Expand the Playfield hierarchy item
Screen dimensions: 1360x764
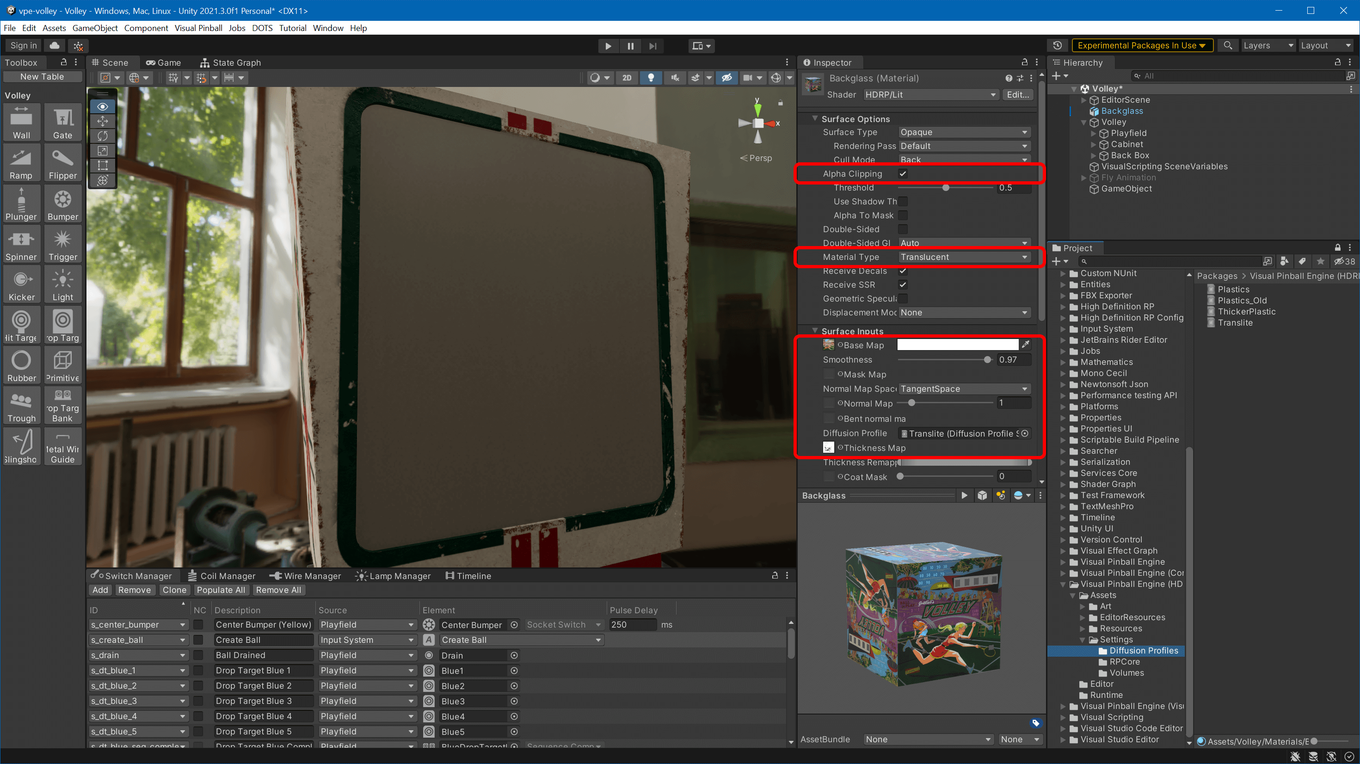(x=1094, y=133)
